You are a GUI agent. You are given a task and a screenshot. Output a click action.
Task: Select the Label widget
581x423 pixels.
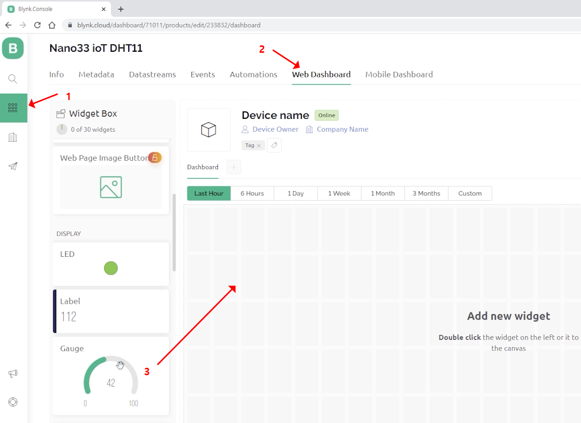pos(111,311)
